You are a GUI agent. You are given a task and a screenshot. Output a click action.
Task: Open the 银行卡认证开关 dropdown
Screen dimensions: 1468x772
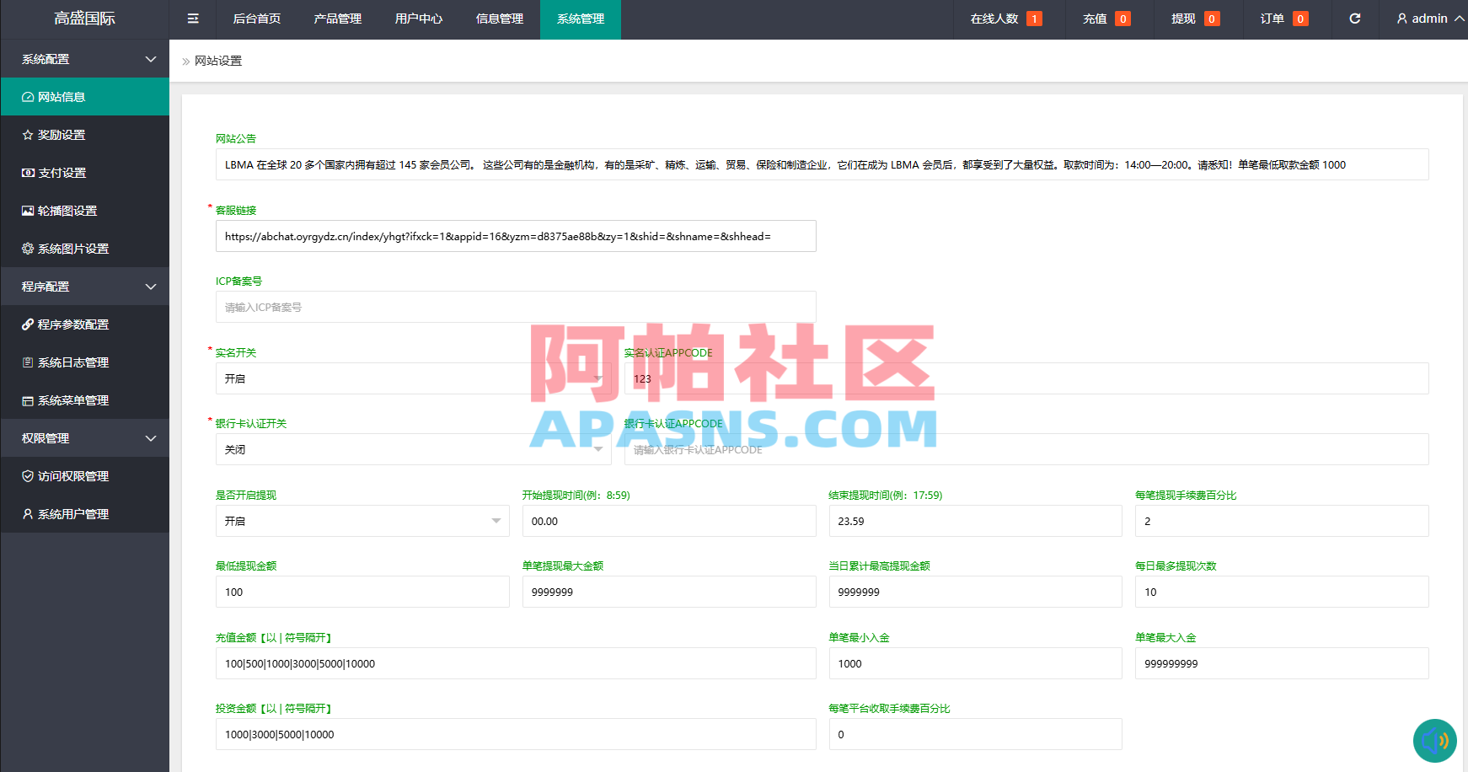414,449
